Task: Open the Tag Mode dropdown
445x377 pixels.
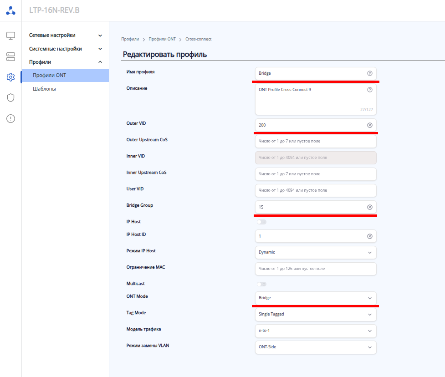Action: click(316, 314)
